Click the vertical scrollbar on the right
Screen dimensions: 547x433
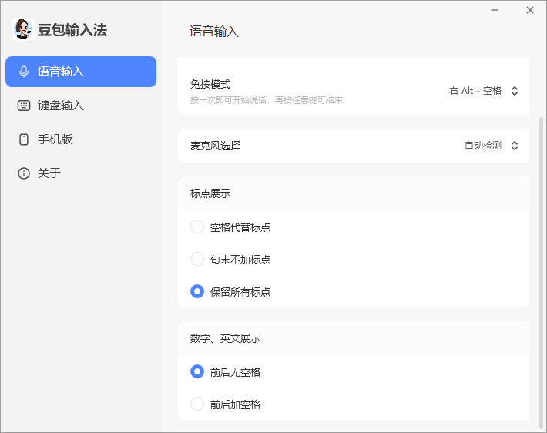(x=541, y=272)
